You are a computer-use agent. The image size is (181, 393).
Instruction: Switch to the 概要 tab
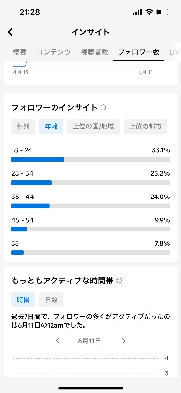point(20,52)
